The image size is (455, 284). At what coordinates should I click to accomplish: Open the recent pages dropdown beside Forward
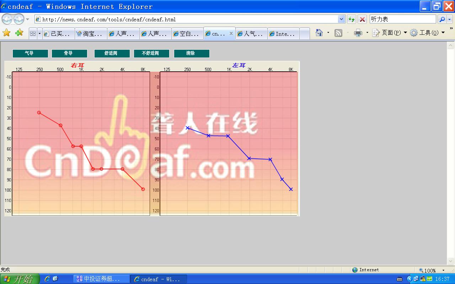point(28,19)
